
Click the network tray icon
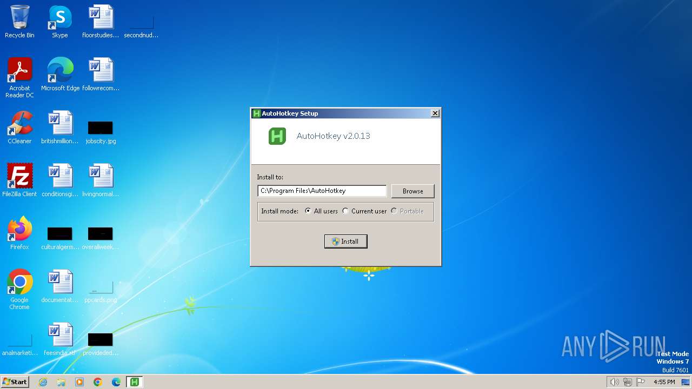pyautogui.click(x=628, y=382)
